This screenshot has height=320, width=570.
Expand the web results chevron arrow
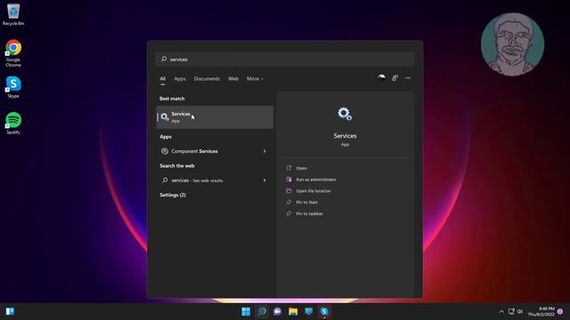[x=265, y=180]
